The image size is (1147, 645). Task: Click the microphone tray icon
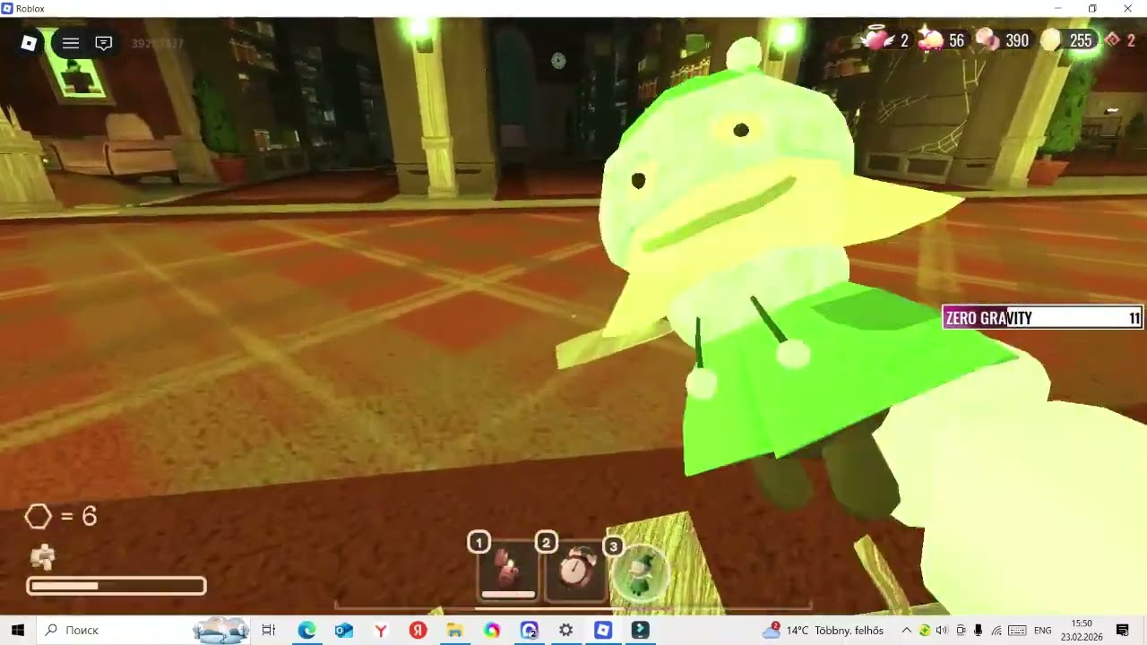pyautogui.click(x=978, y=630)
